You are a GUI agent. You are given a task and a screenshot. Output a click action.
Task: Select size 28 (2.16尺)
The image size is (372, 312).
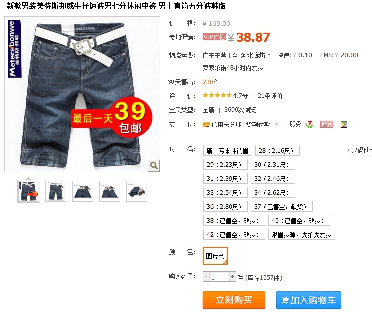point(277,150)
